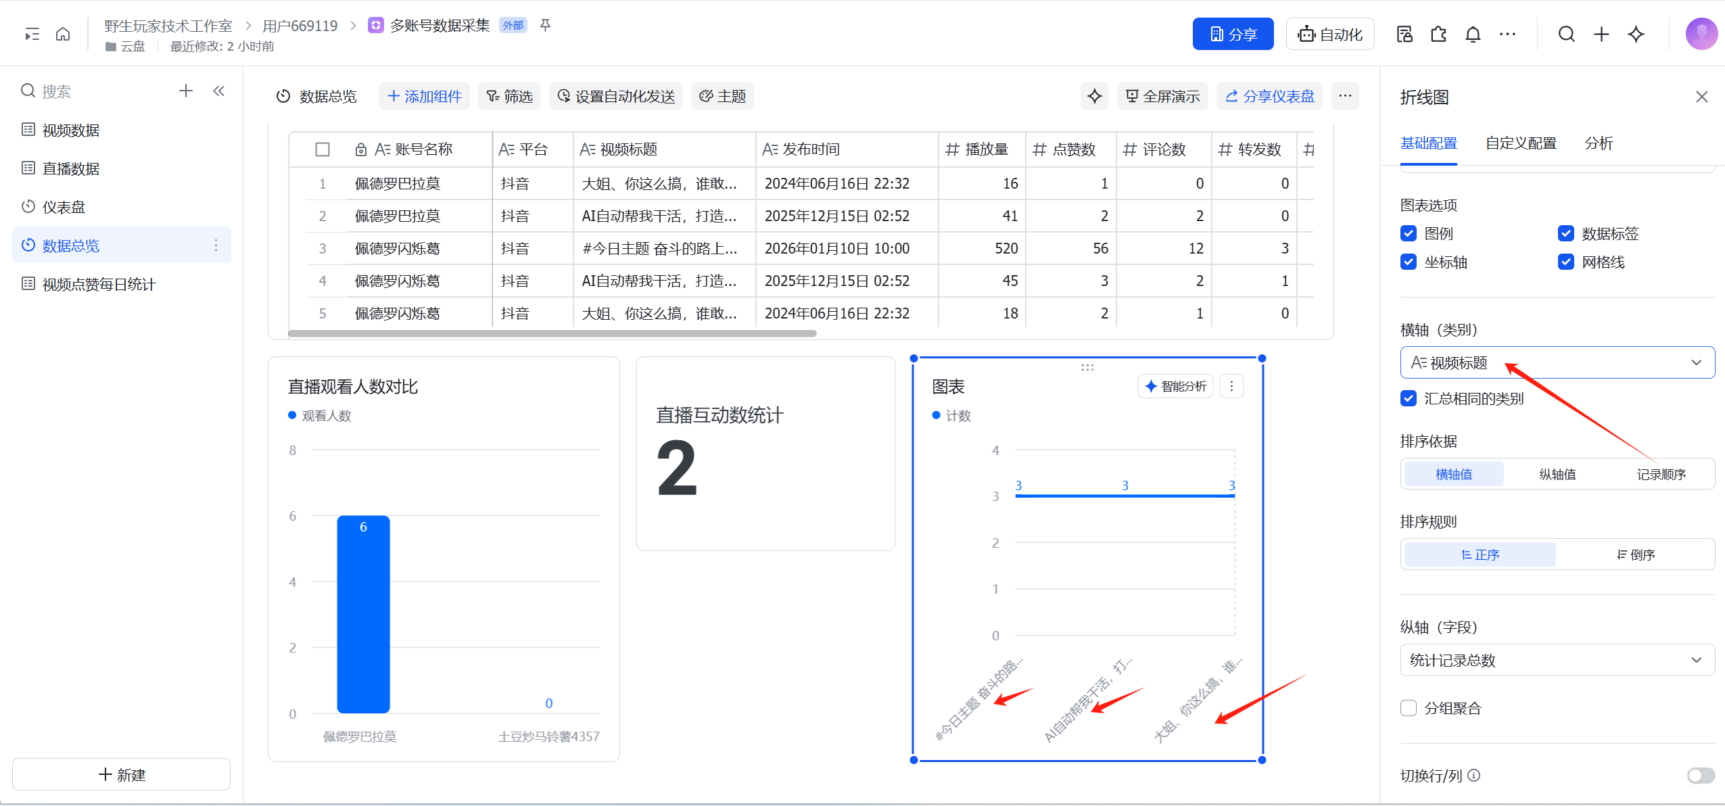Click the blue 分享 button
This screenshot has height=806, width=1725.
tap(1233, 34)
